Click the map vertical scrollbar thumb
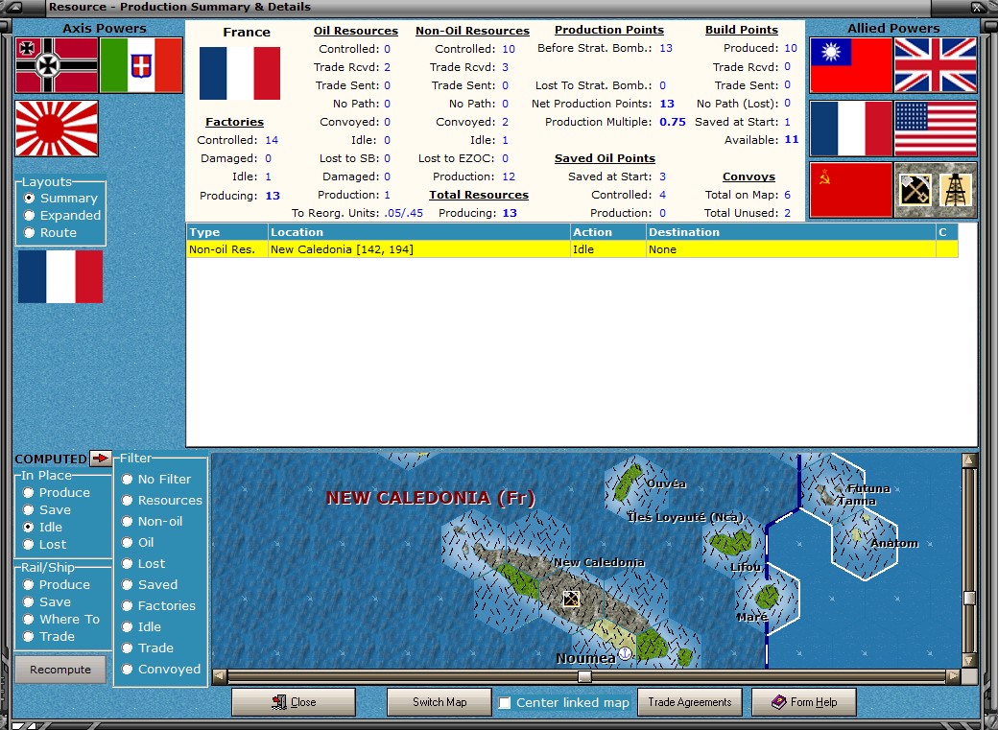 pos(969,599)
